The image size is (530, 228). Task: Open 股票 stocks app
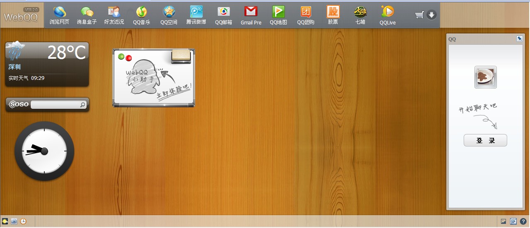coord(333,15)
